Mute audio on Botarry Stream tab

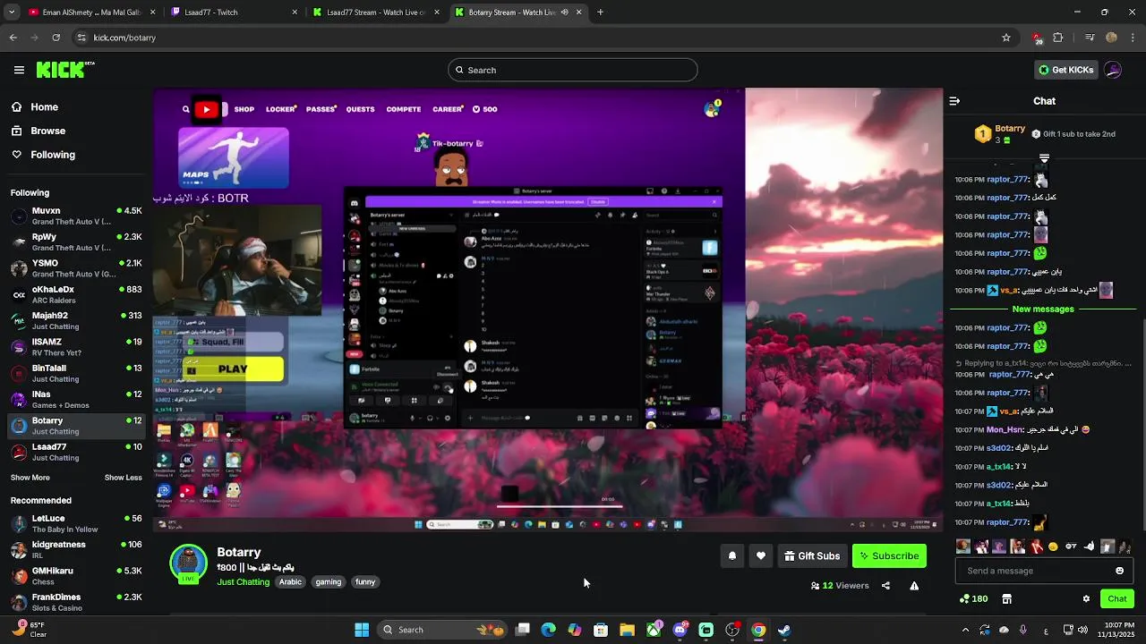(564, 13)
